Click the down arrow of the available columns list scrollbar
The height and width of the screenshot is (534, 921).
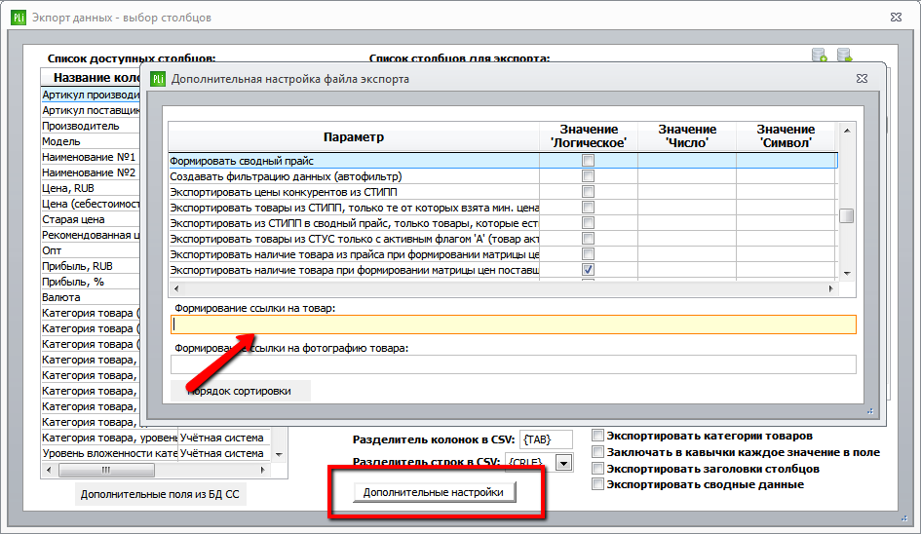pos(279,454)
